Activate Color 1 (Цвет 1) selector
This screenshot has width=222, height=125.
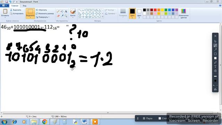point(133,14)
